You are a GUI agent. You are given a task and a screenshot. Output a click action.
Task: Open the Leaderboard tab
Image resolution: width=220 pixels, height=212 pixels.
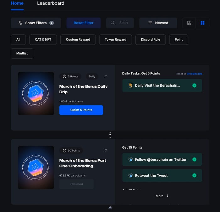pos(51,3)
